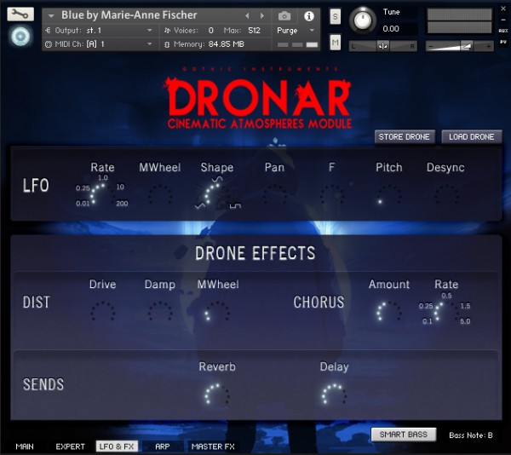Go to previous preset with left arrow
The height and width of the screenshot is (455, 511).
tap(247, 15)
